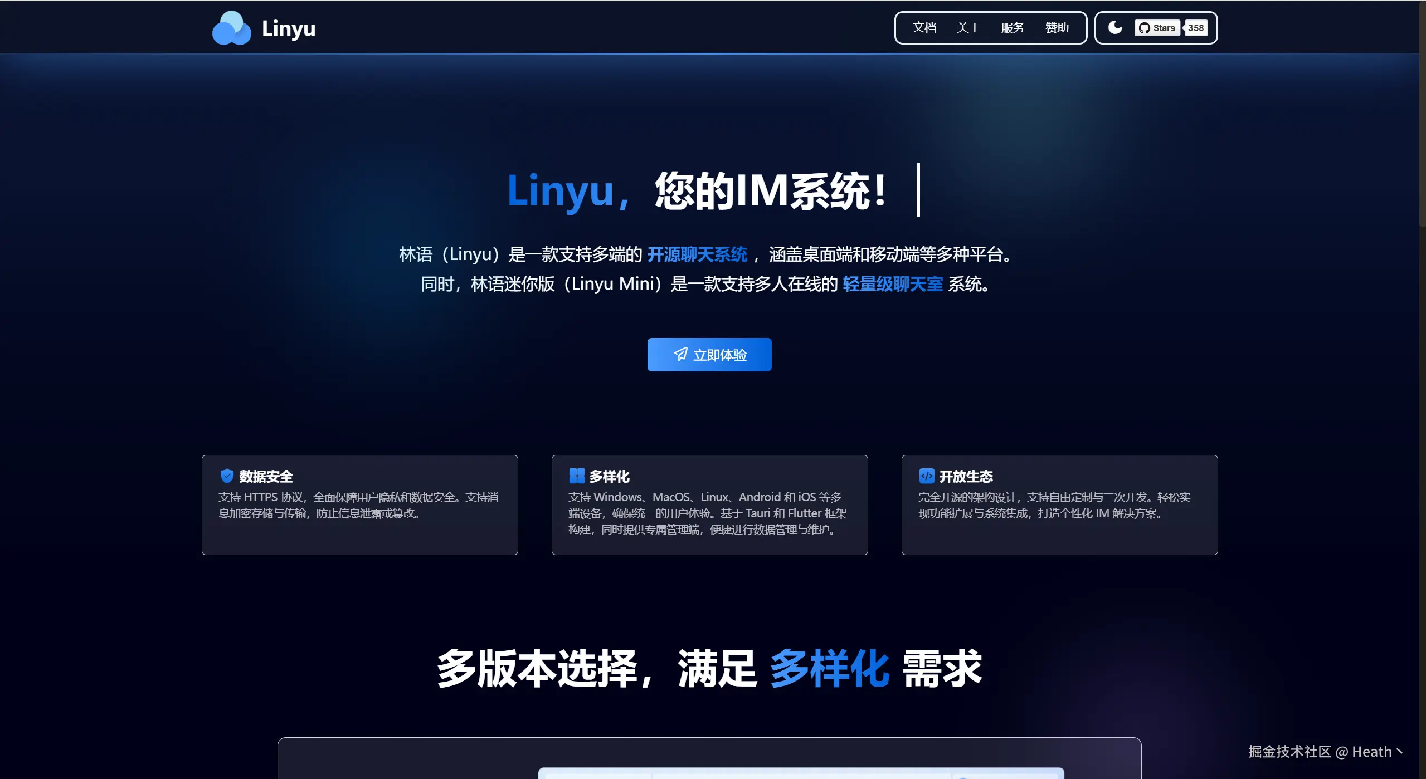Click the 轻量级聊天室 highlighted link

[892, 284]
